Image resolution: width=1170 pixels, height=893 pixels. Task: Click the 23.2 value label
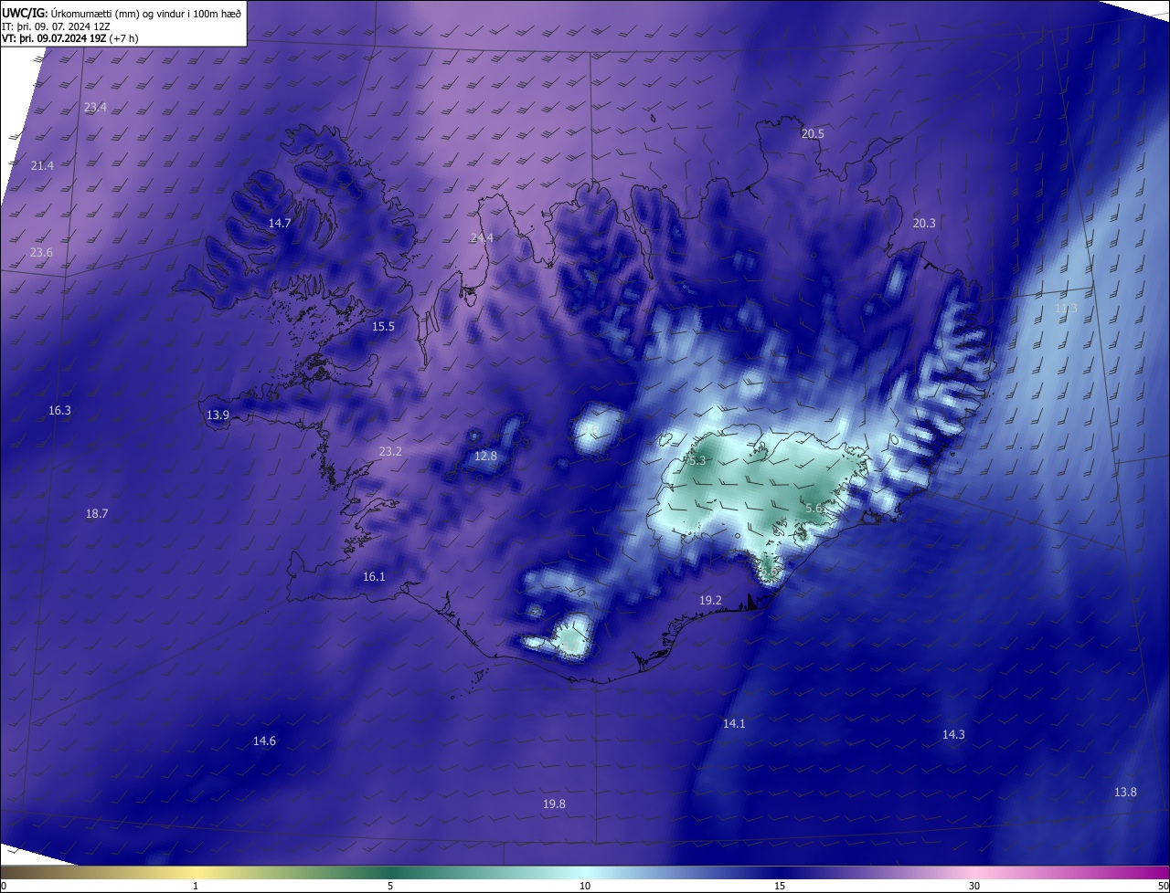(x=390, y=451)
